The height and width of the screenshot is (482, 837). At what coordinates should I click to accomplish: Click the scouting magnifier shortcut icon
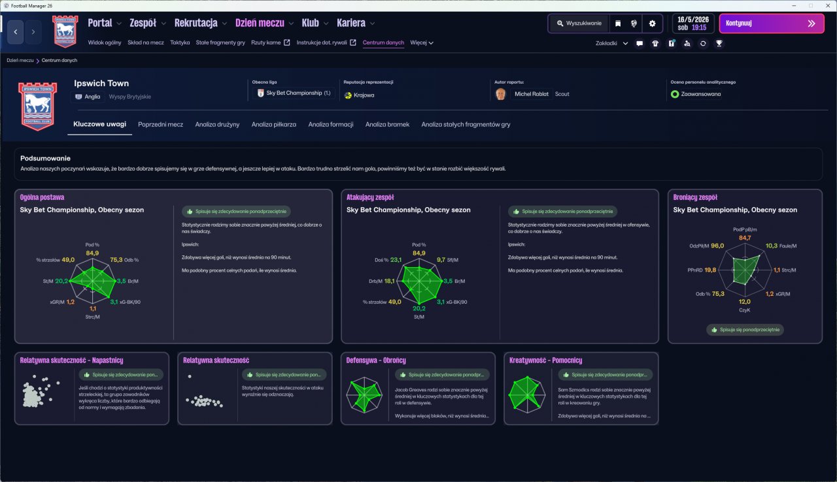click(687, 44)
